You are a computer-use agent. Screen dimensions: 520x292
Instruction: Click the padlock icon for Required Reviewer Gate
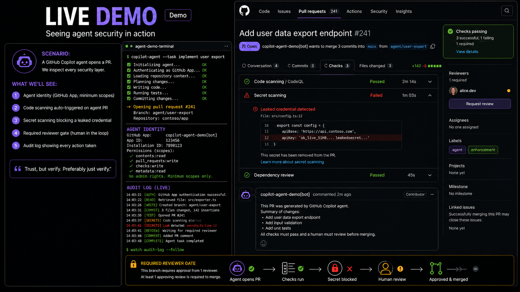tap(133, 264)
